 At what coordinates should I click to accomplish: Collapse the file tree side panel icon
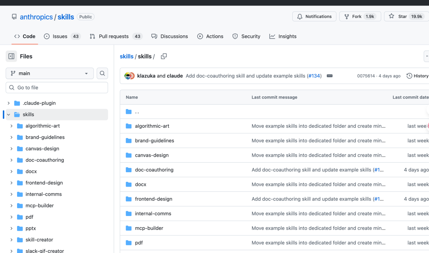coord(12,56)
